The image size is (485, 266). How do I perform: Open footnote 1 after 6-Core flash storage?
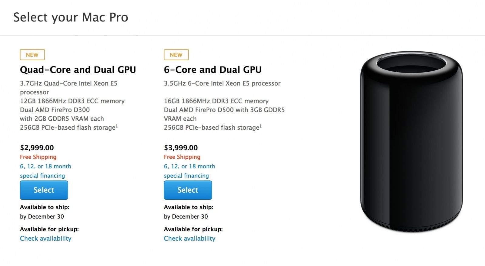pyautogui.click(x=261, y=126)
